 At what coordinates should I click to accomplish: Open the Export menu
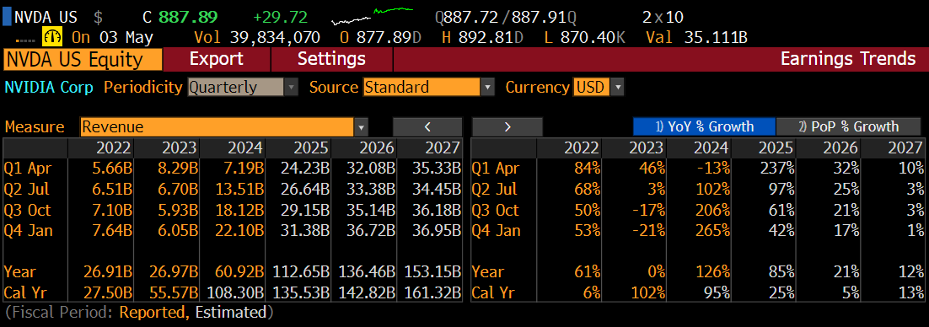pyautogui.click(x=217, y=59)
